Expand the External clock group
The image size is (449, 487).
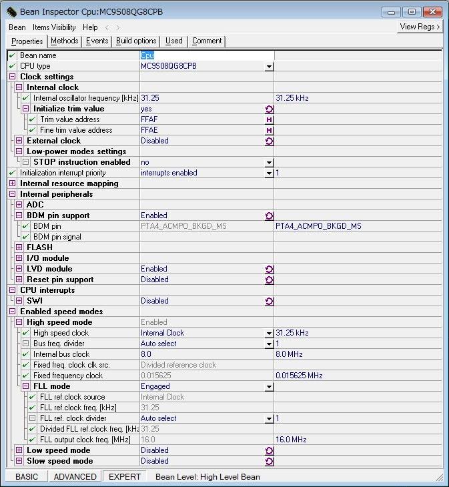19,141
